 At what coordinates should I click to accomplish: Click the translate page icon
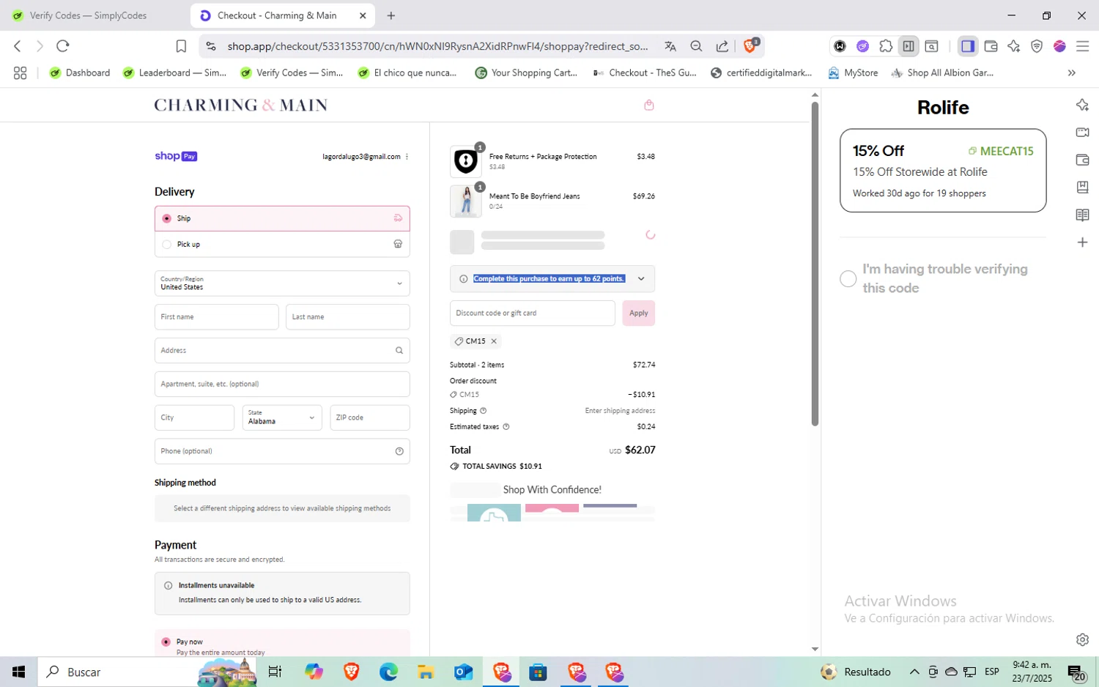(670, 46)
